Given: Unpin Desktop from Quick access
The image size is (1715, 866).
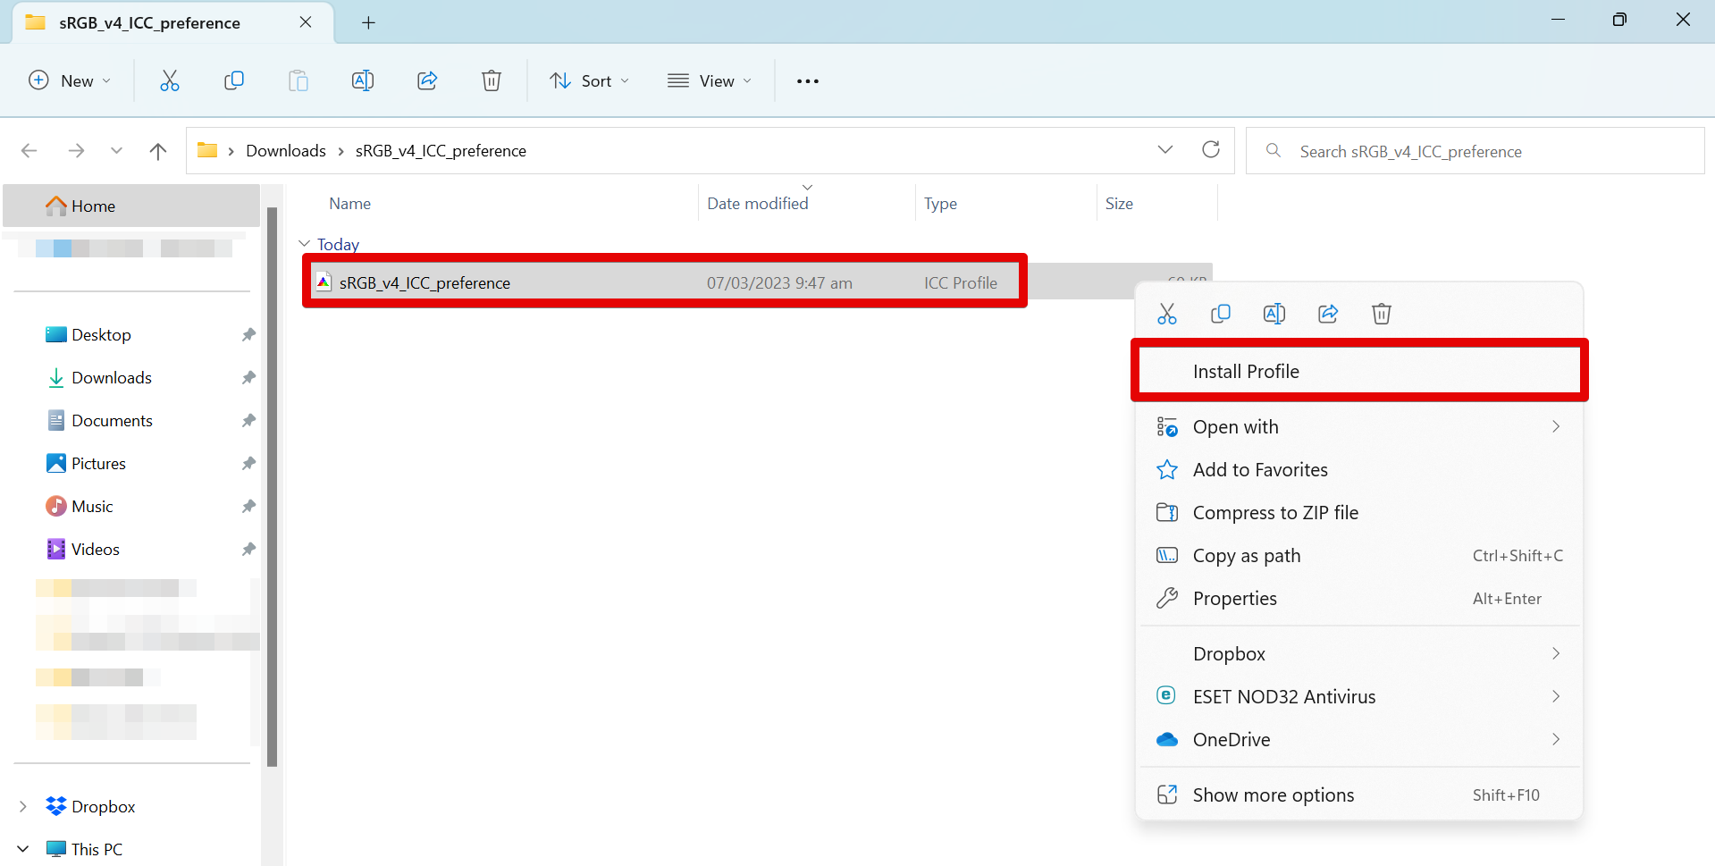Looking at the screenshot, I should [248, 334].
